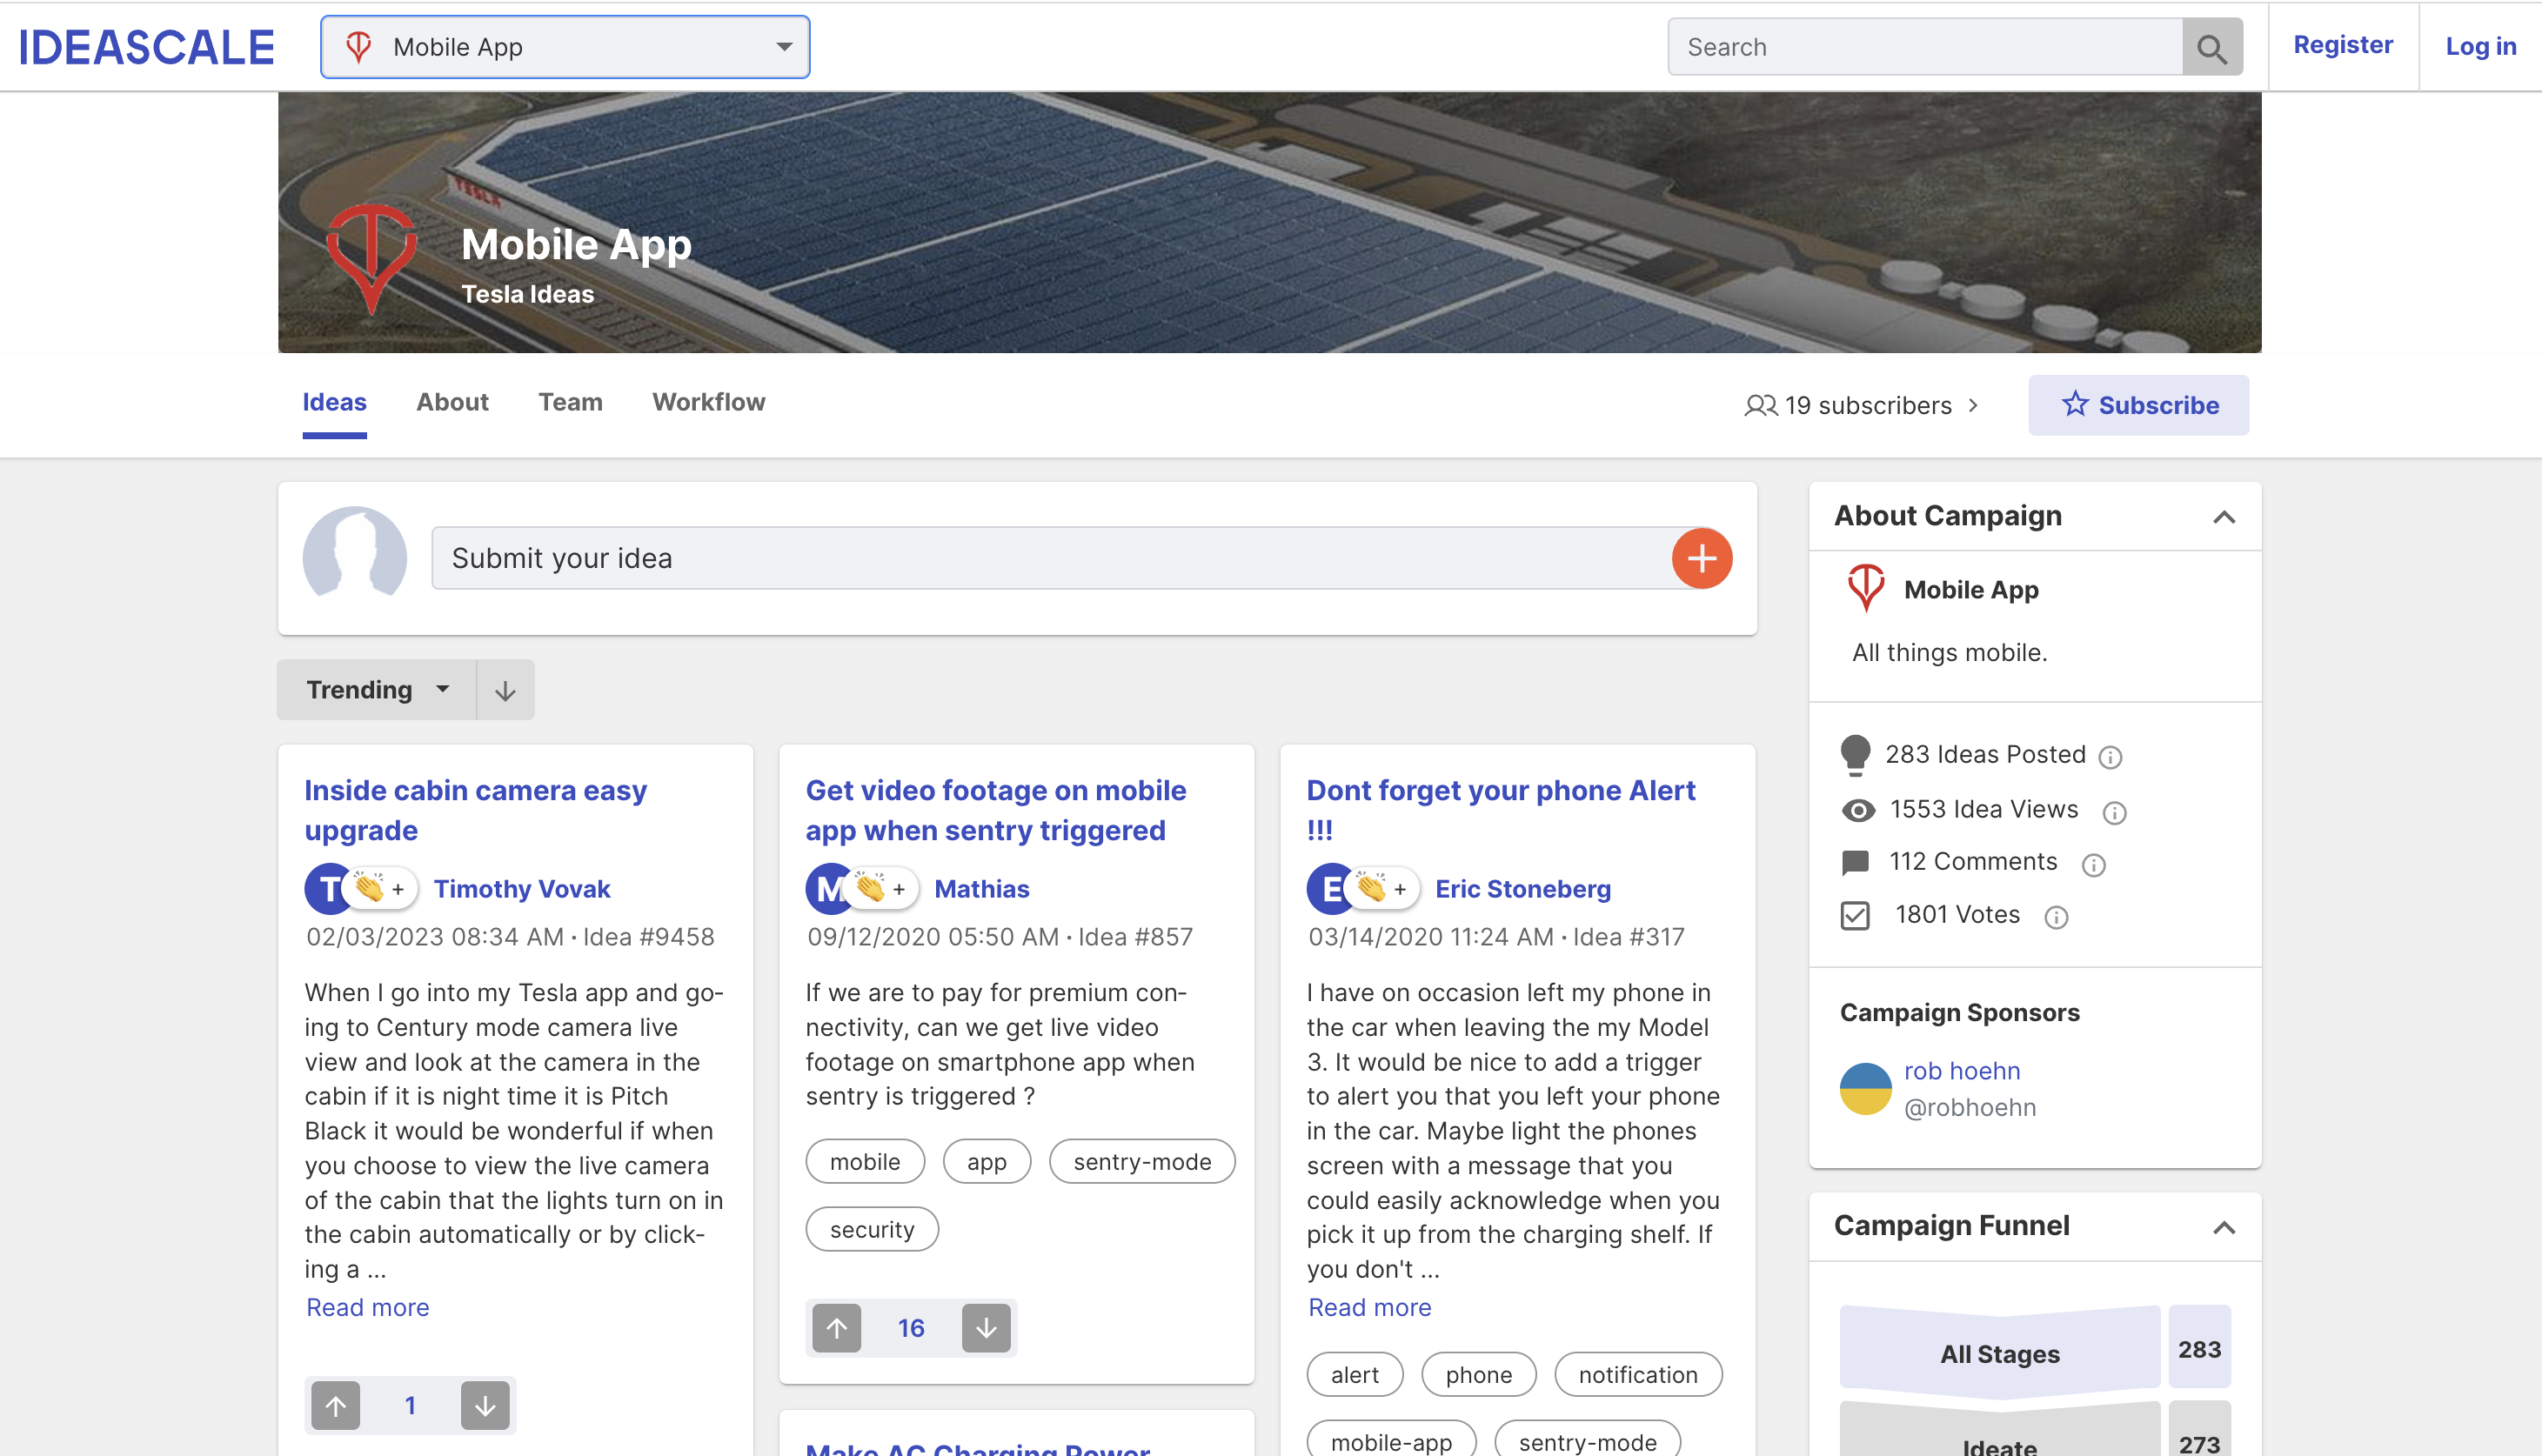The image size is (2542, 1456).
Task: Switch to the Ideas tab
Action: [x=334, y=402]
